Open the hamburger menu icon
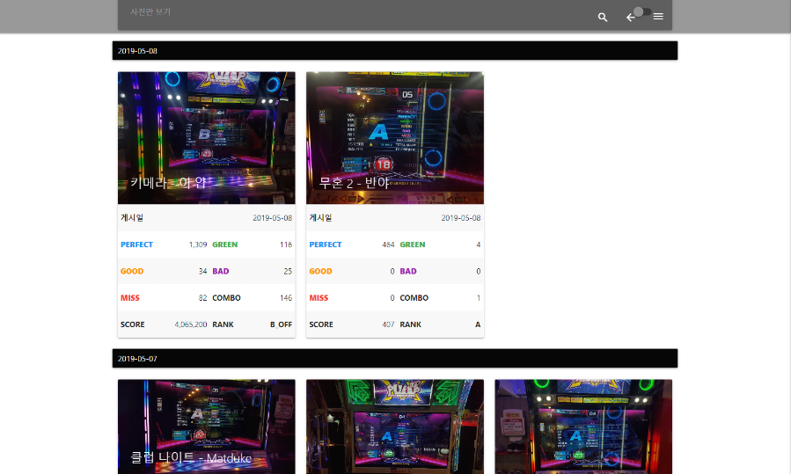The width and height of the screenshot is (791, 474). tap(658, 17)
